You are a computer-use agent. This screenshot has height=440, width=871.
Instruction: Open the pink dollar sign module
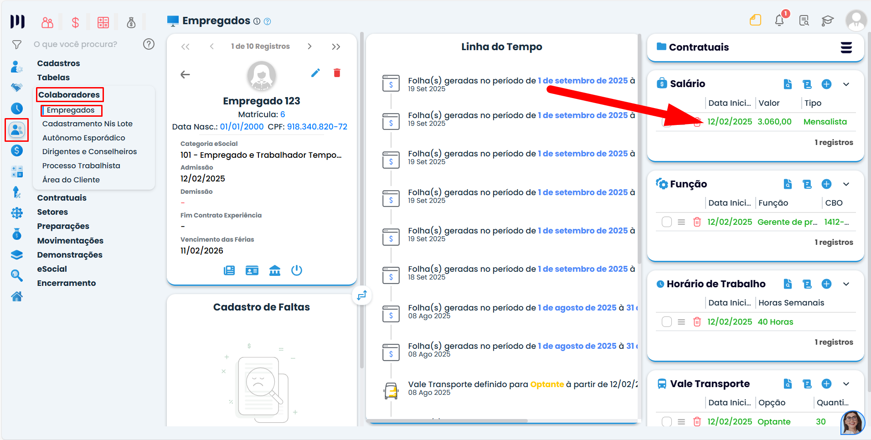(x=75, y=22)
